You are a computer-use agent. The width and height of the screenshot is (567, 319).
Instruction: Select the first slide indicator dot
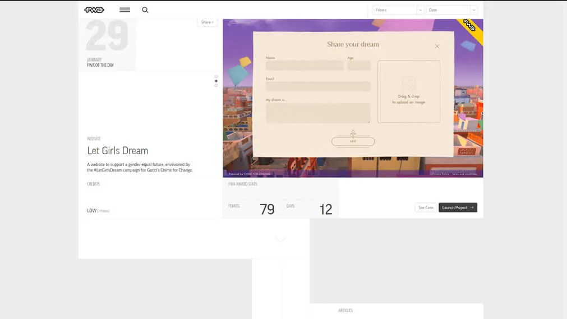216,77
